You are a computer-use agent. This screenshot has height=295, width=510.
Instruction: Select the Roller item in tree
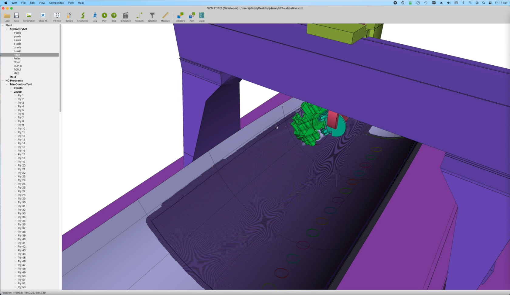tap(17, 59)
